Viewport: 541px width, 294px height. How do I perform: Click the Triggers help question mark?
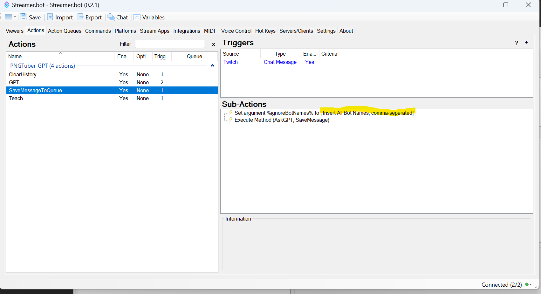[517, 43]
